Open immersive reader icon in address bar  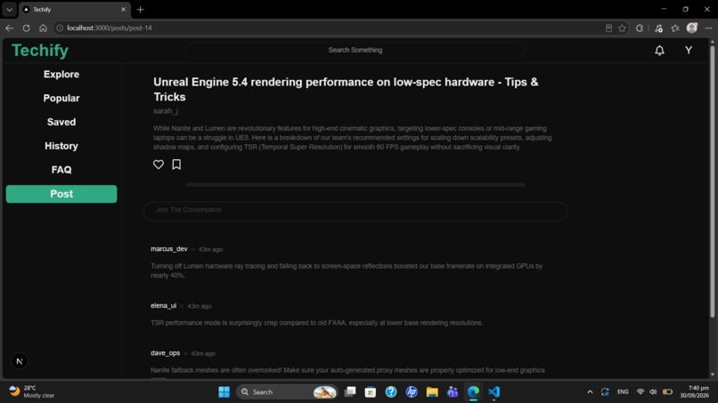[608, 28]
